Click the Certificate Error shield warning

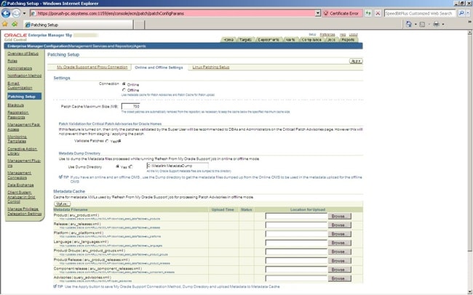click(341, 13)
